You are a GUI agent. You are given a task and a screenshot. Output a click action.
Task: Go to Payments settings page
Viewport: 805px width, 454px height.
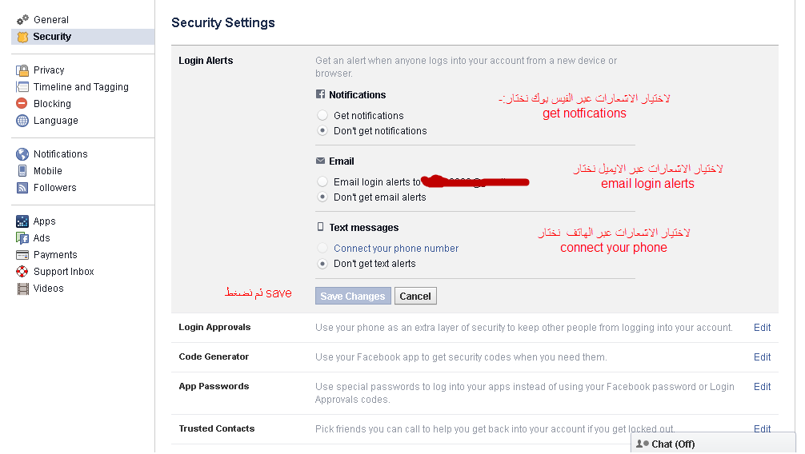coord(55,255)
